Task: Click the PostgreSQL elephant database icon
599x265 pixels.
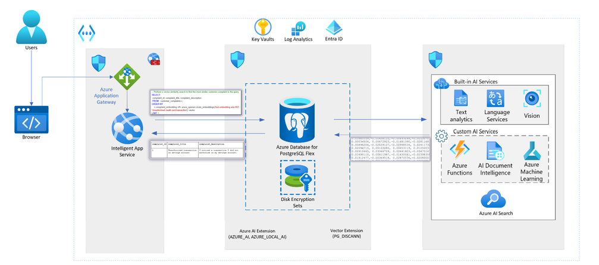Action: (299, 119)
